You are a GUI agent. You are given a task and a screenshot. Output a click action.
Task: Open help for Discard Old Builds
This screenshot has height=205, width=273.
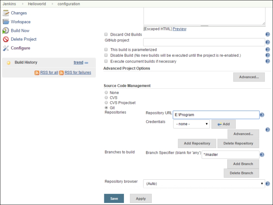tap(268, 34)
